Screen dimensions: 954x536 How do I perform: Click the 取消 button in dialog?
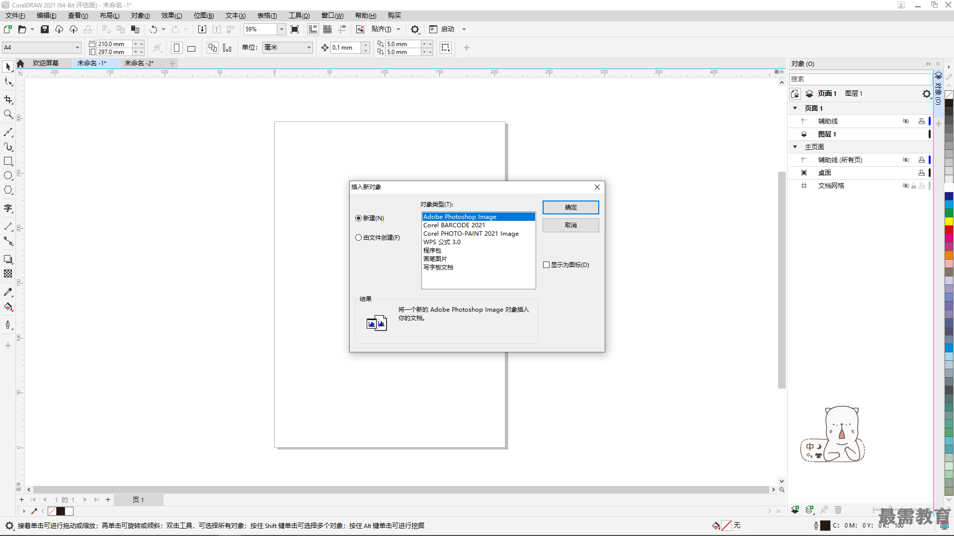(571, 225)
